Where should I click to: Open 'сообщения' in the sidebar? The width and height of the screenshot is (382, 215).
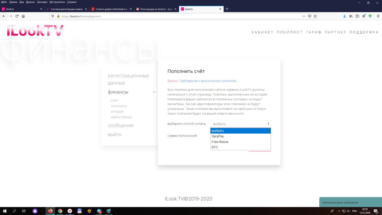(x=121, y=125)
